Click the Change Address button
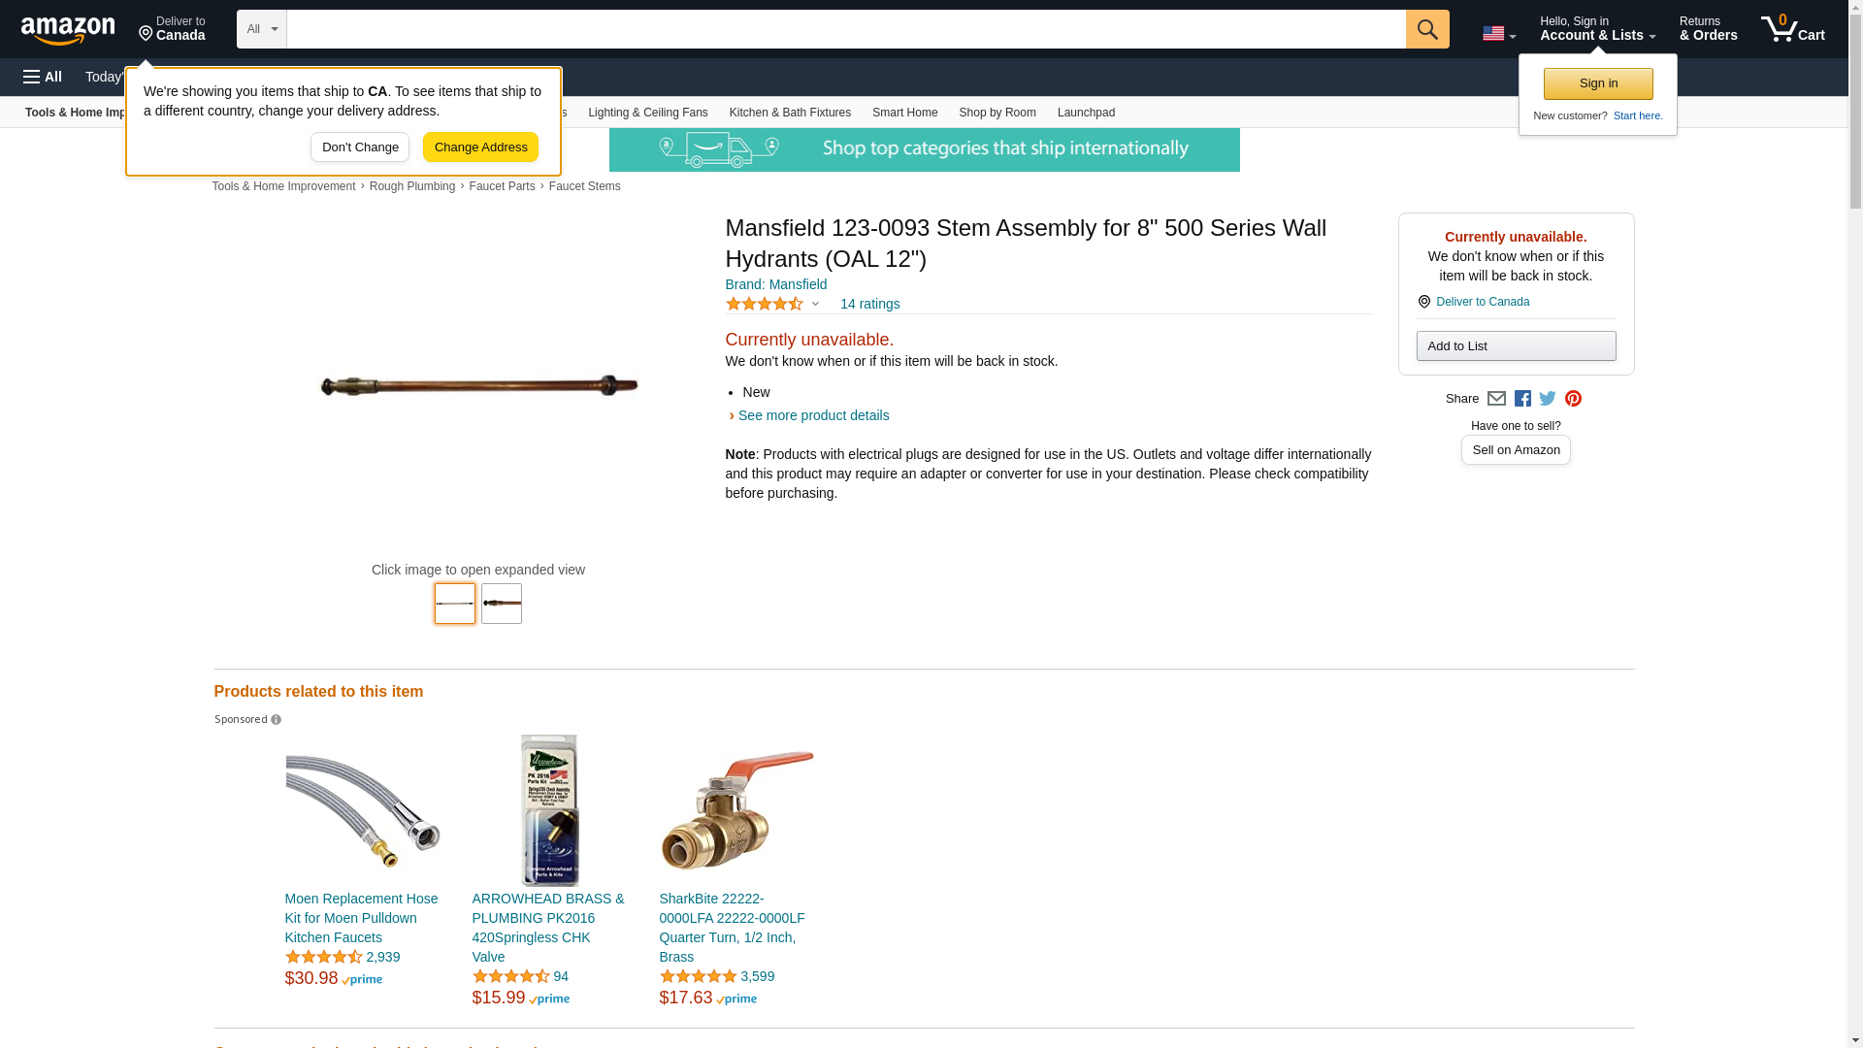 (480, 147)
